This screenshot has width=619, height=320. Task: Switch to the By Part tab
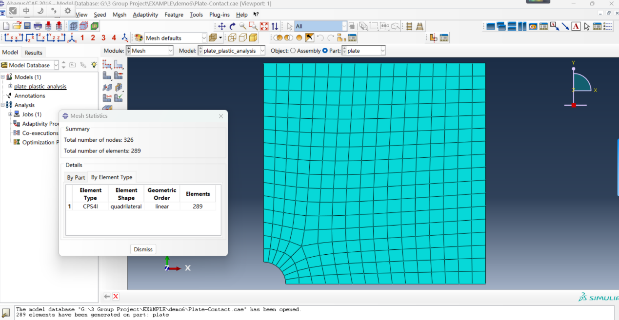76,178
